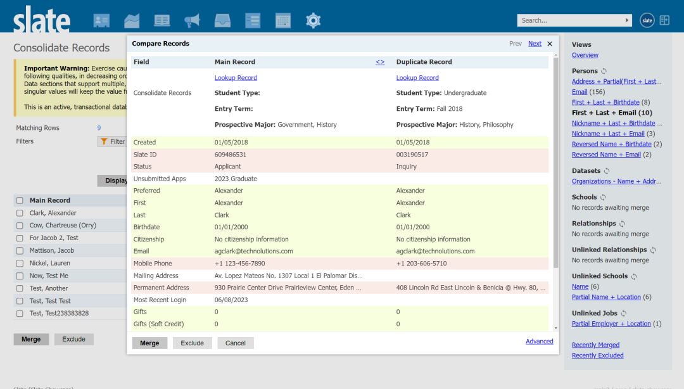Screen dimensions: 684x389
Task: Refresh the Schools section
Action: (x=603, y=197)
